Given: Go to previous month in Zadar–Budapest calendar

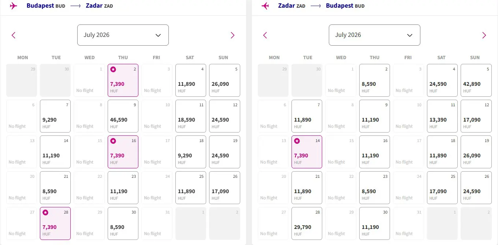Looking at the screenshot, I should 265,35.
